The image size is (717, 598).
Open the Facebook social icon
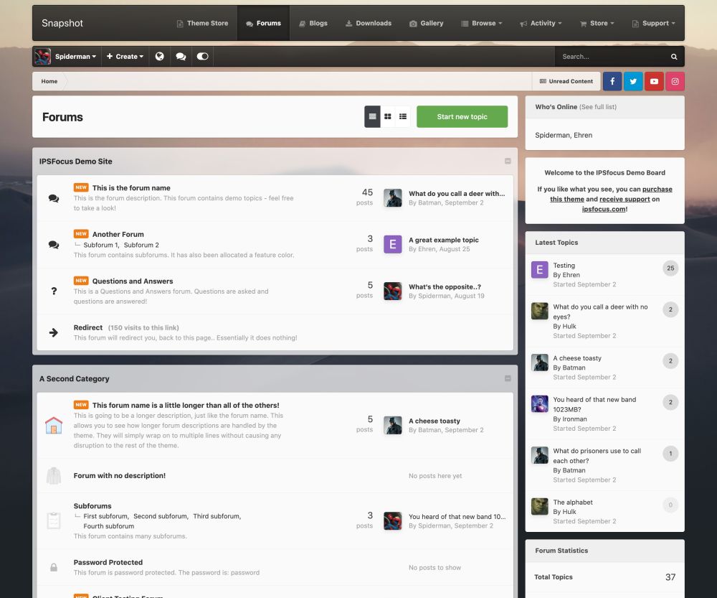(x=612, y=81)
